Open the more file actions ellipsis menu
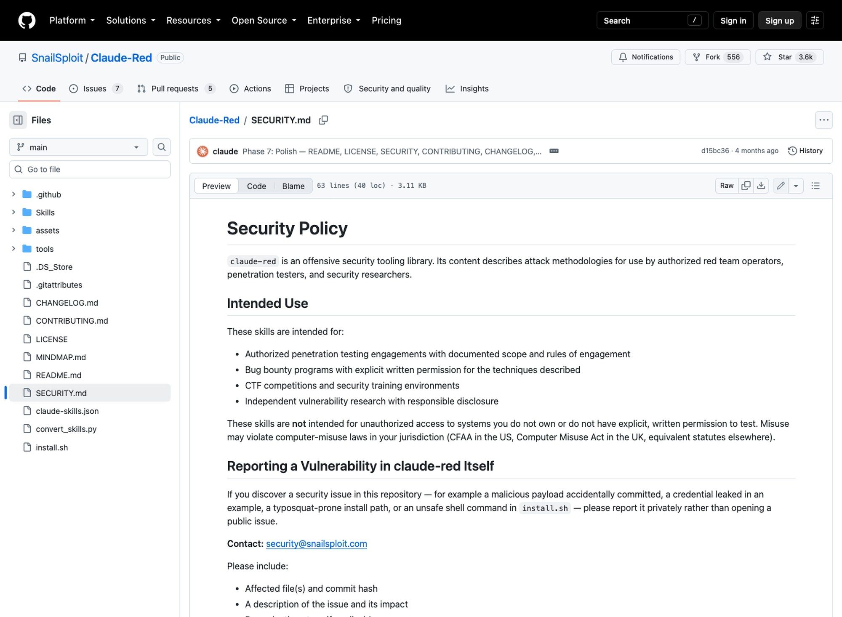Image resolution: width=842 pixels, height=617 pixels. (824, 120)
